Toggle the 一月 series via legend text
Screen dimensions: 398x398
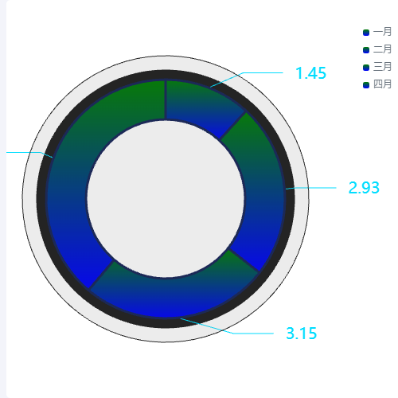click(x=382, y=32)
